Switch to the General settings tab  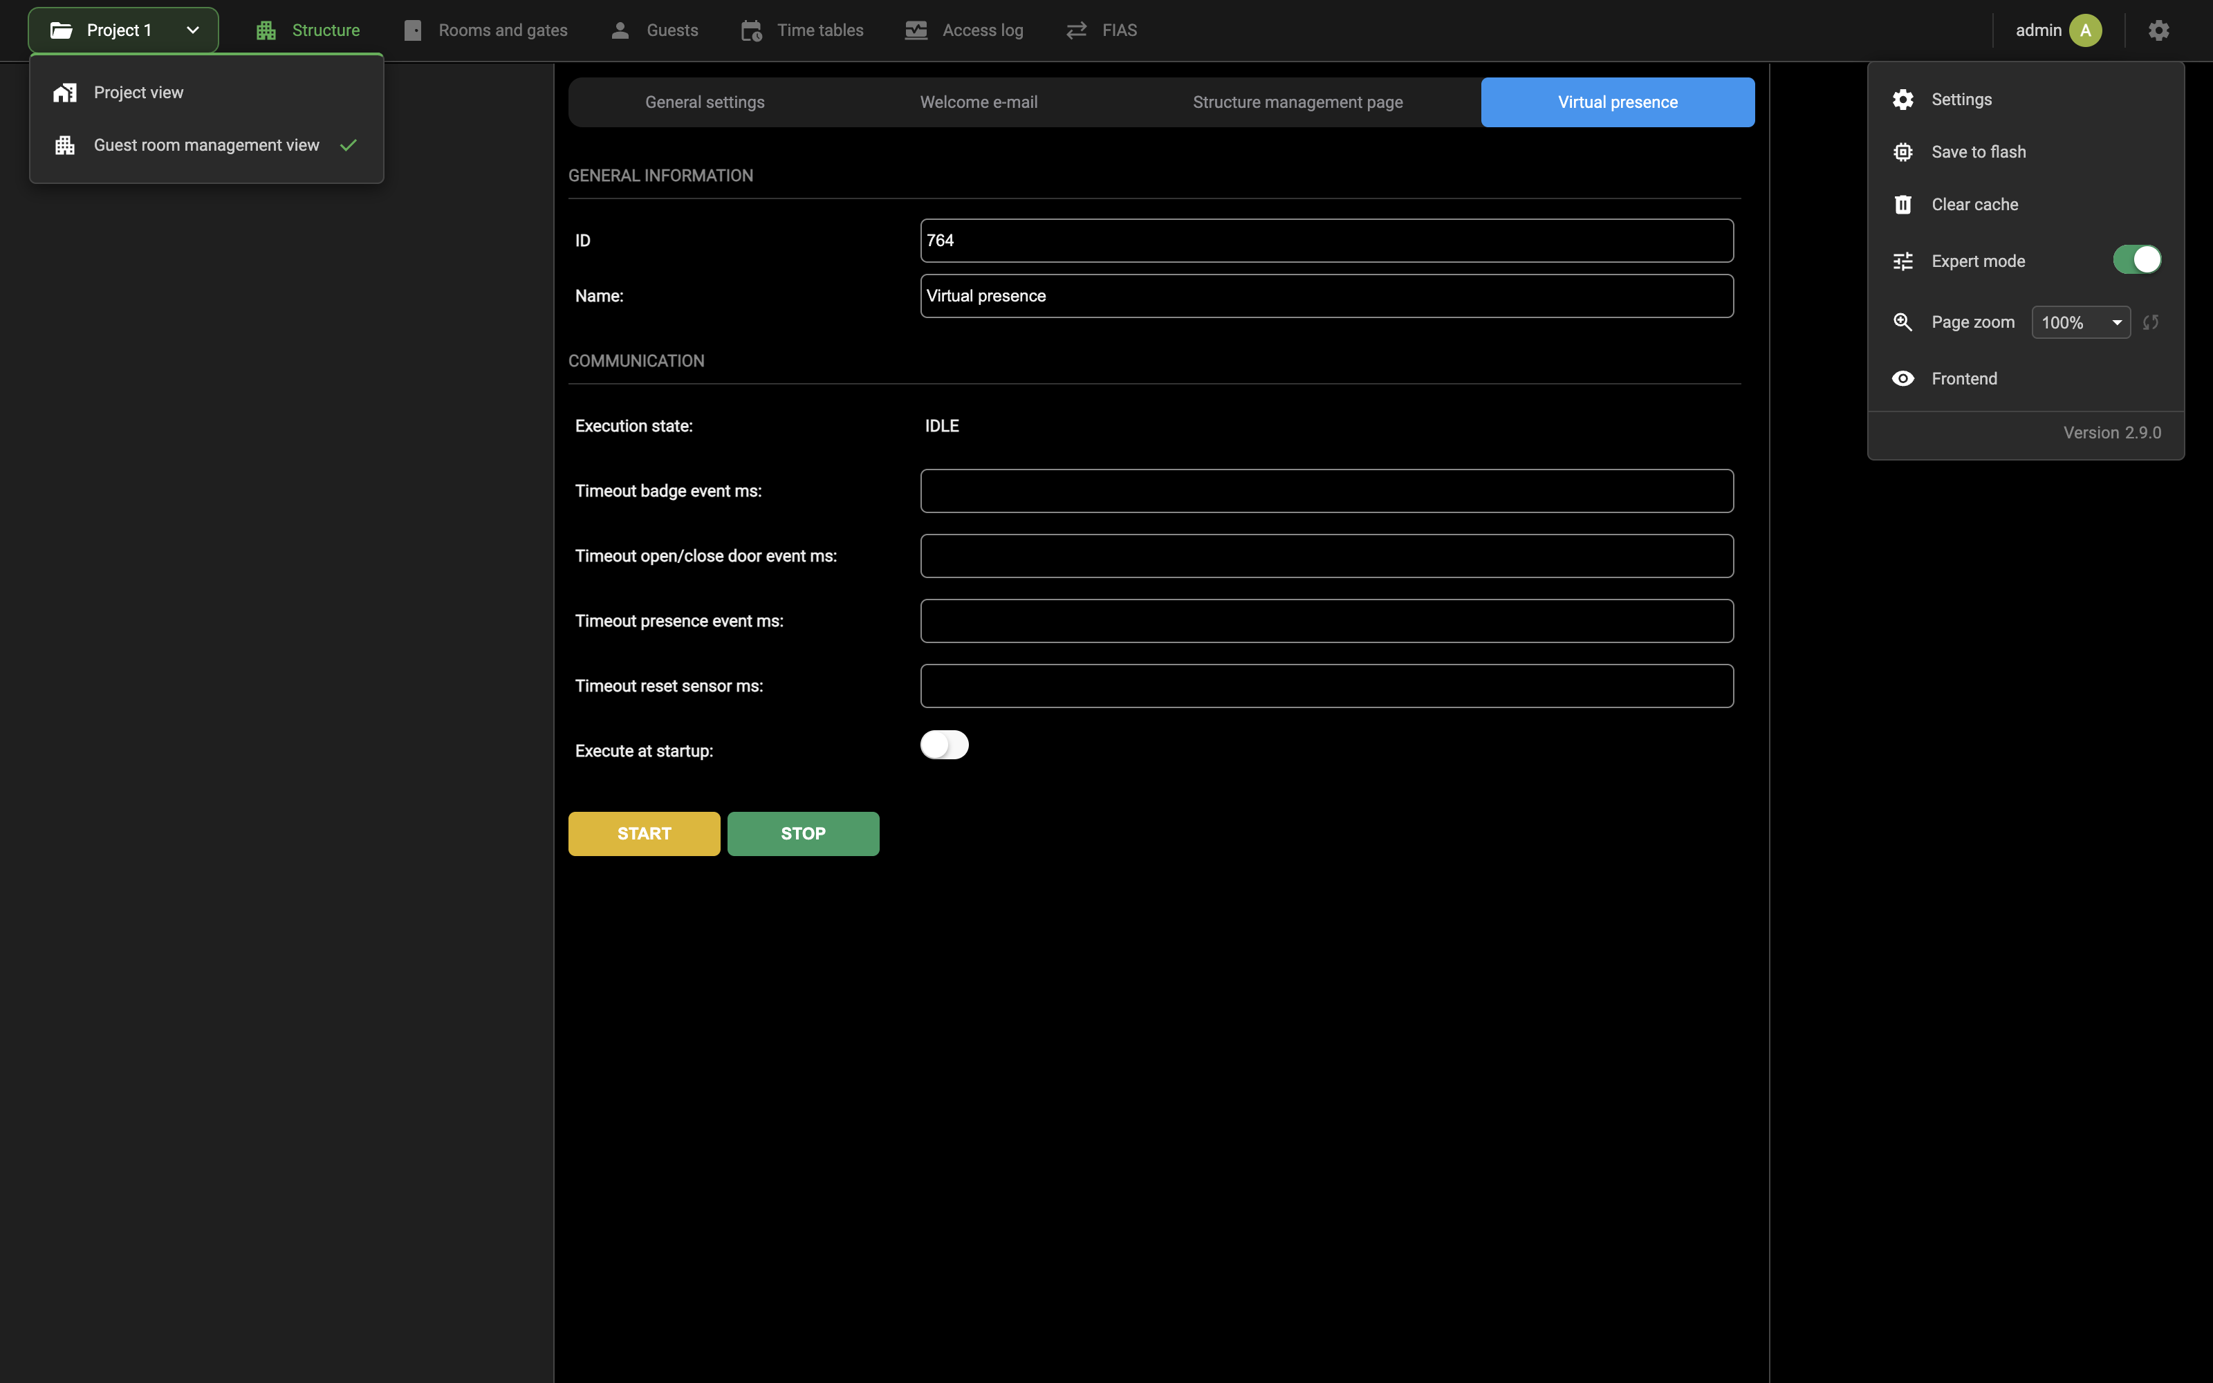[x=705, y=102]
